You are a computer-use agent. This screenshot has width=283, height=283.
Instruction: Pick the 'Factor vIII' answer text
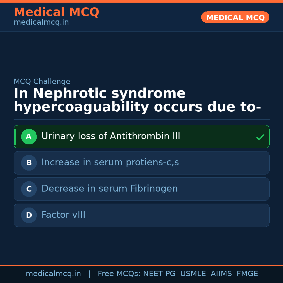click(63, 215)
